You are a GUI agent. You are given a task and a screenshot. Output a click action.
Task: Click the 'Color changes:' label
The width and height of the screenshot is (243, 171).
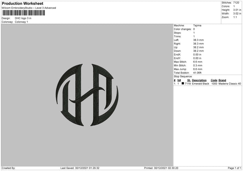click(x=183, y=29)
